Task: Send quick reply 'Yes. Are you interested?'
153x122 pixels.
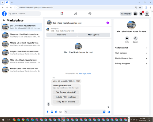Action: tap(66, 92)
